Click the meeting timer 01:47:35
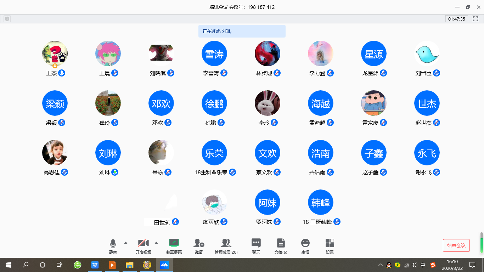484x272 pixels. (457, 19)
